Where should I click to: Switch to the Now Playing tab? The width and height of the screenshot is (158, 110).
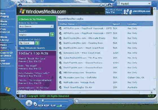click(x=5, y=15)
